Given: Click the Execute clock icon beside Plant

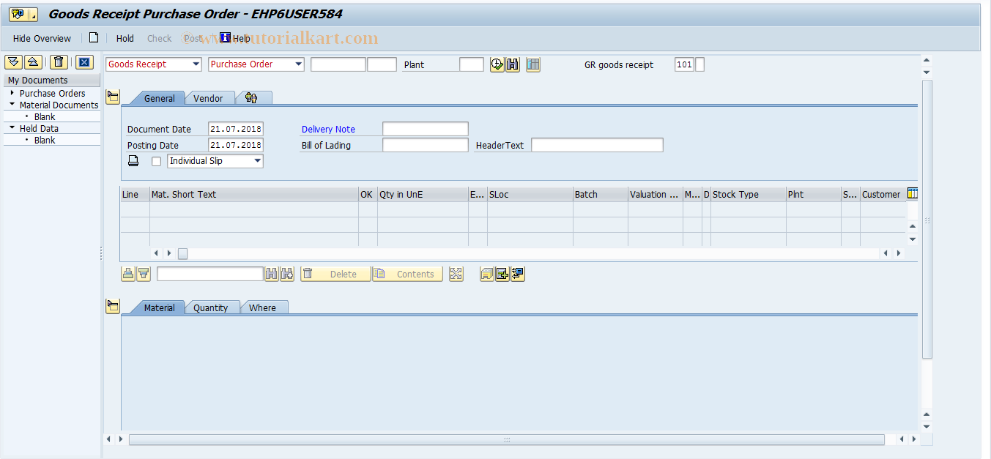Looking at the screenshot, I should [497, 64].
